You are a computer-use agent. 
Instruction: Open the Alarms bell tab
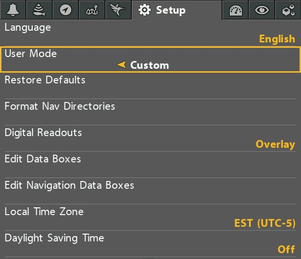[13, 10]
